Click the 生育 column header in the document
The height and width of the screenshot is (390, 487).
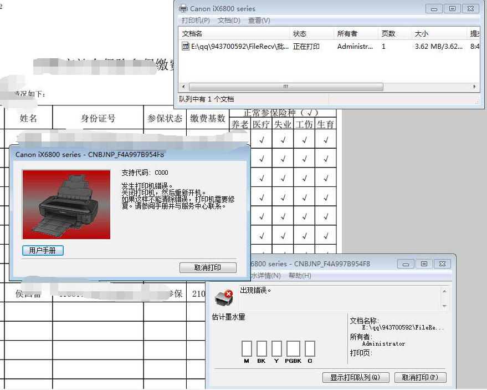pos(325,124)
